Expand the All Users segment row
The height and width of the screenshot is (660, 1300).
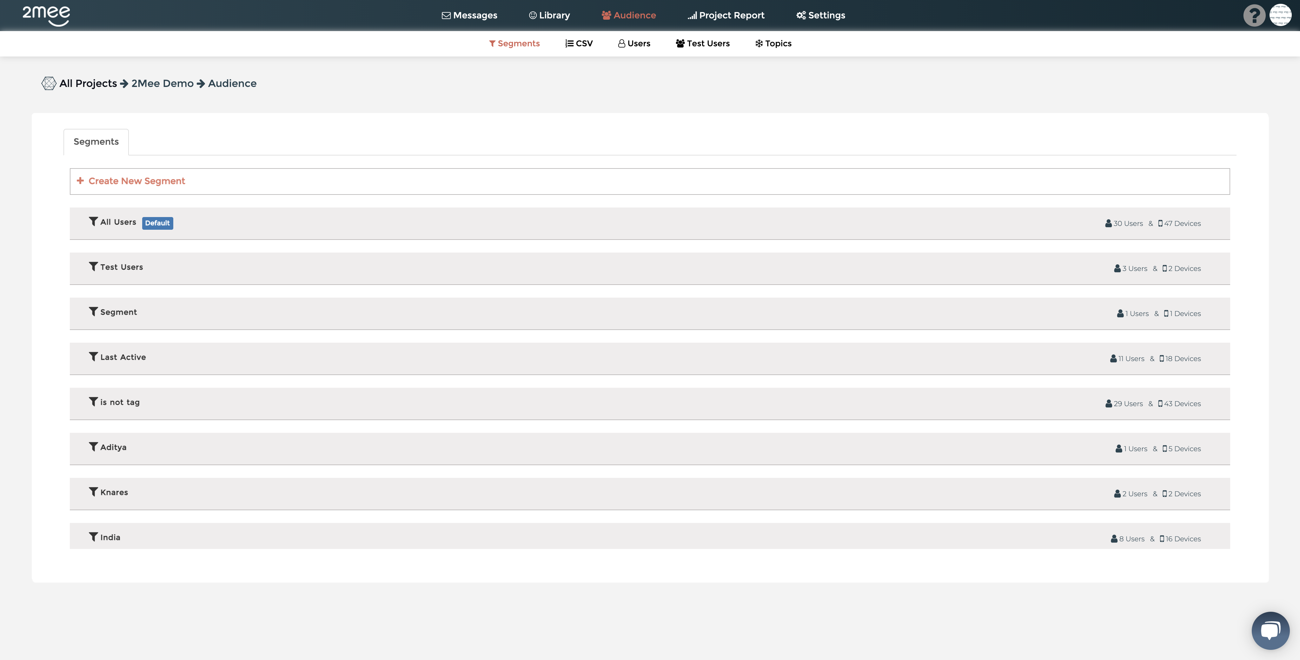(x=649, y=223)
